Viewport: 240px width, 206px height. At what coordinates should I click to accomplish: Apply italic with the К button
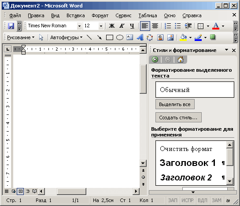click(122, 26)
